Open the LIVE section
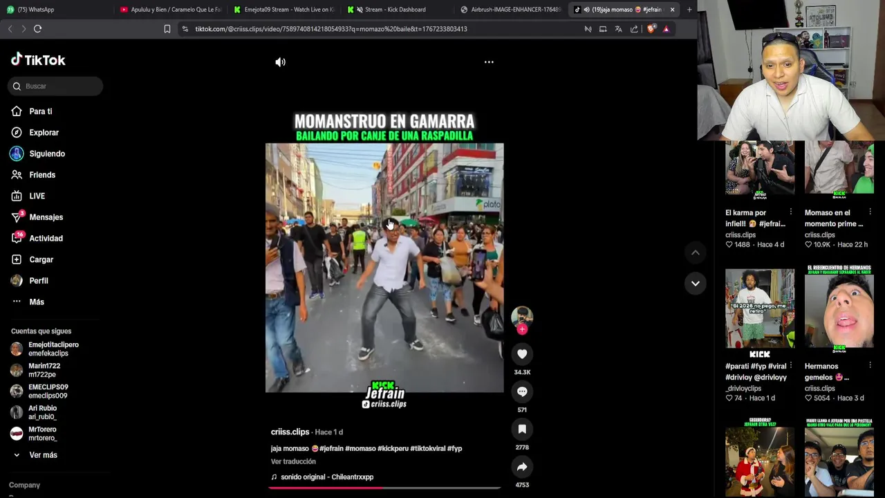Viewport: 885px width, 498px height. (x=37, y=196)
